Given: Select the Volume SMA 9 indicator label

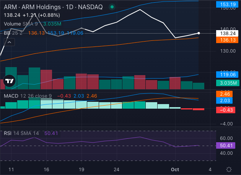Looking at the screenshot, I should pos(21,24).
